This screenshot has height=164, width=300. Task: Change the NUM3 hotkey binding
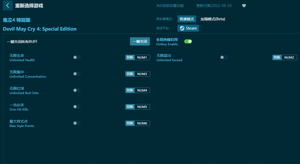(x=142, y=74)
